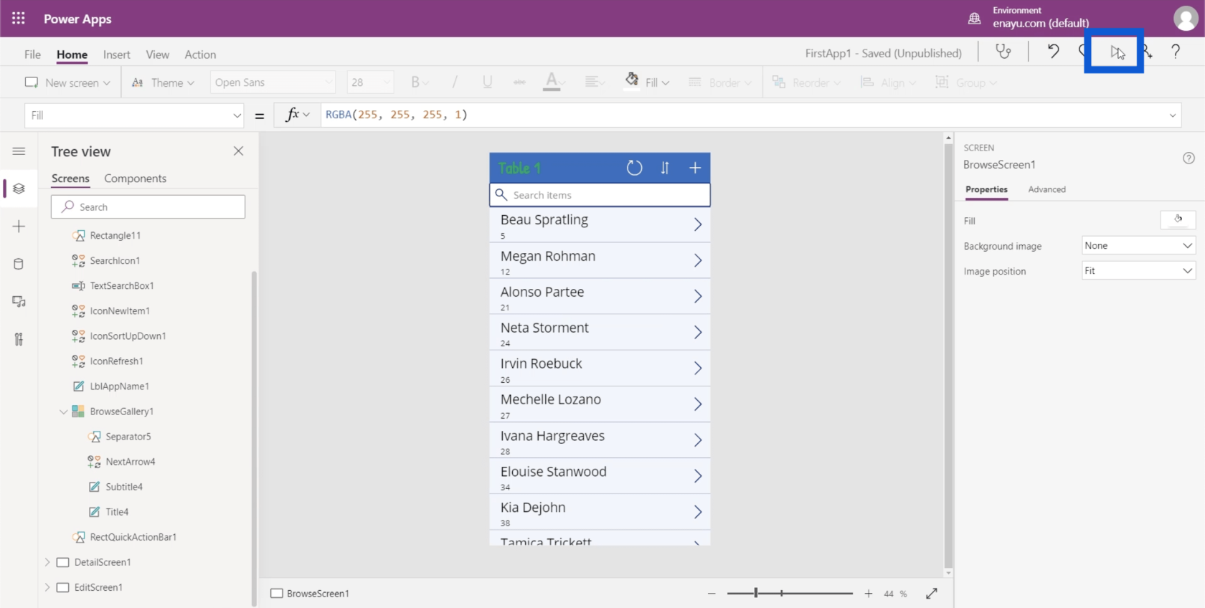Expand the formula bar chevron
This screenshot has width=1205, height=608.
tap(1173, 115)
